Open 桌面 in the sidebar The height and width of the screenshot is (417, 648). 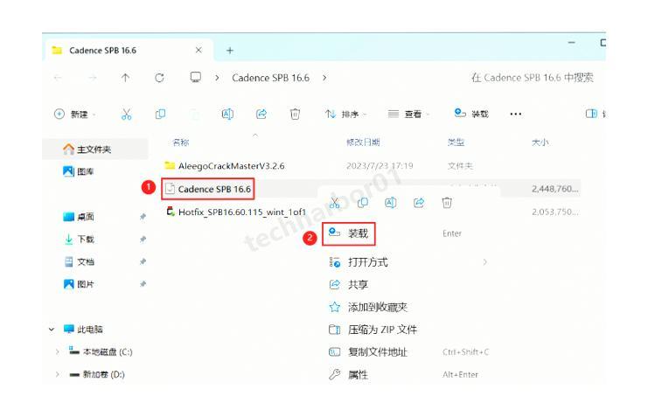click(79, 217)
